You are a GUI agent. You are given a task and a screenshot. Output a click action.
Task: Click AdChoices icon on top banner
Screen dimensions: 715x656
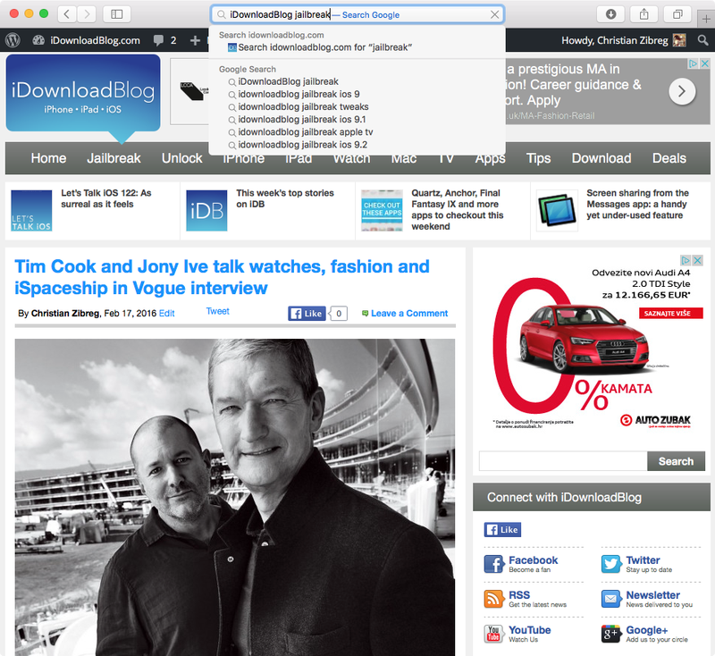point(694,63)
